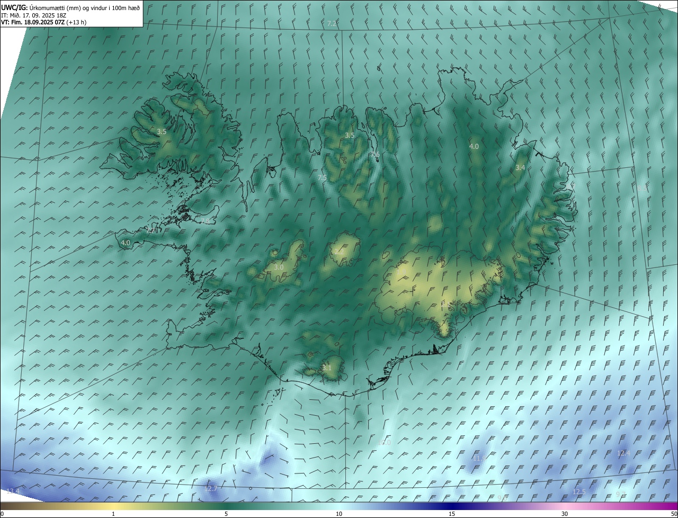The height and width of the screenshot is (518, 678).
Task: Click the 12.5 value above the colour scale
Action: coord(579,492)
